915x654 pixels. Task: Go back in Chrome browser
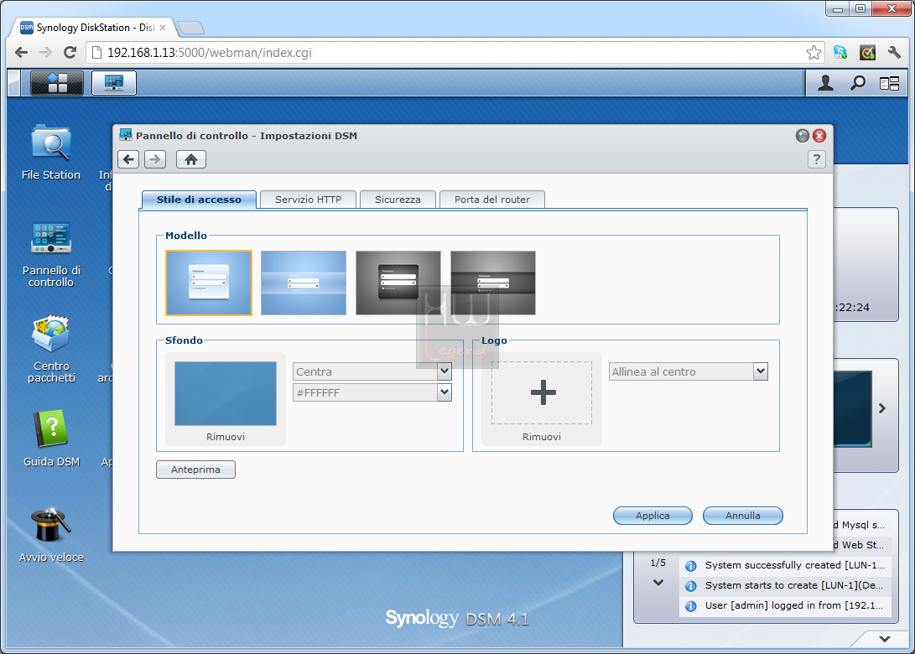pyautogui.click(x=22, y=53)
